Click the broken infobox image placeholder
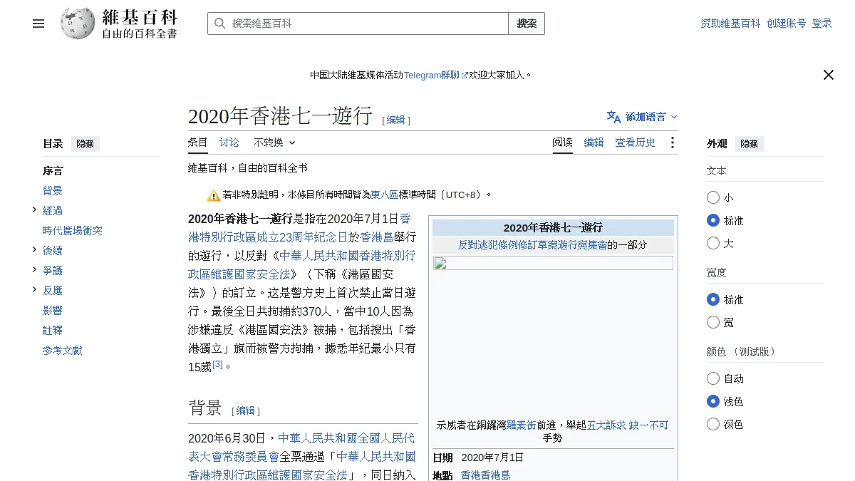855x481 pixels. (x=553, y=263)
